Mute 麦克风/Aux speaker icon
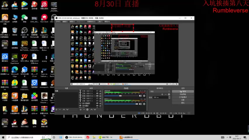The width and height of the screenshot is (249, 140). coord(140,104)
